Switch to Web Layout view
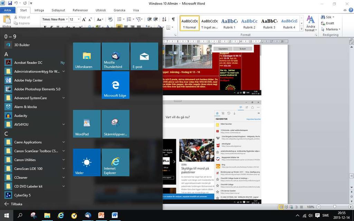Viewport: 354px width, 221px height. pyautogui.click(x=291, y=207)
